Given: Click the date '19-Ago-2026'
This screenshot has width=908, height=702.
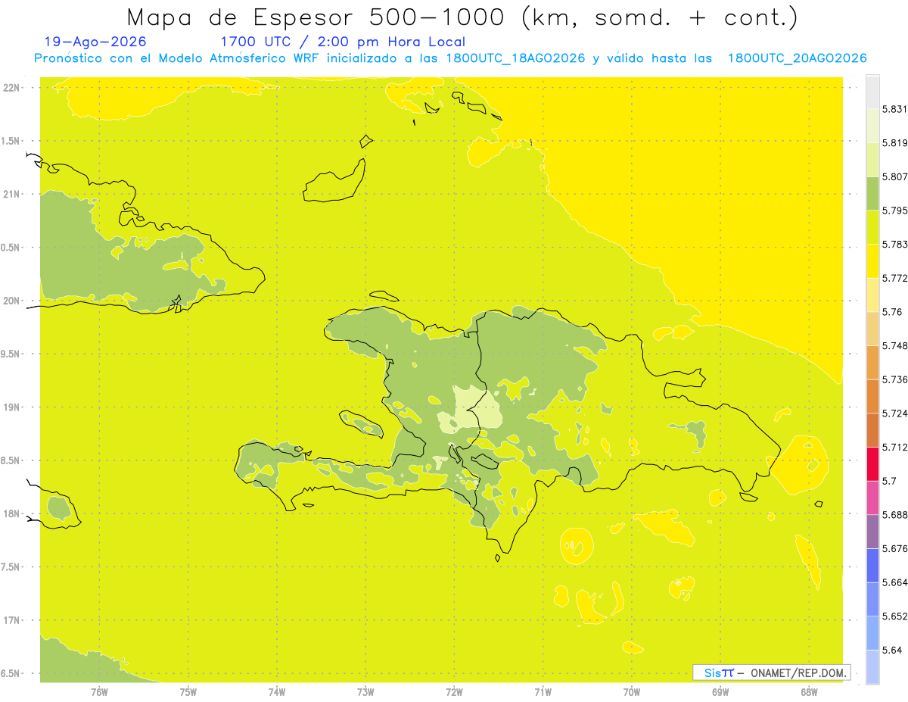Looking at the screenshot, I should click(x=95, y=42).
